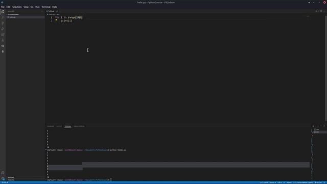
Task: Open the View menu
Action: (26, 7)
